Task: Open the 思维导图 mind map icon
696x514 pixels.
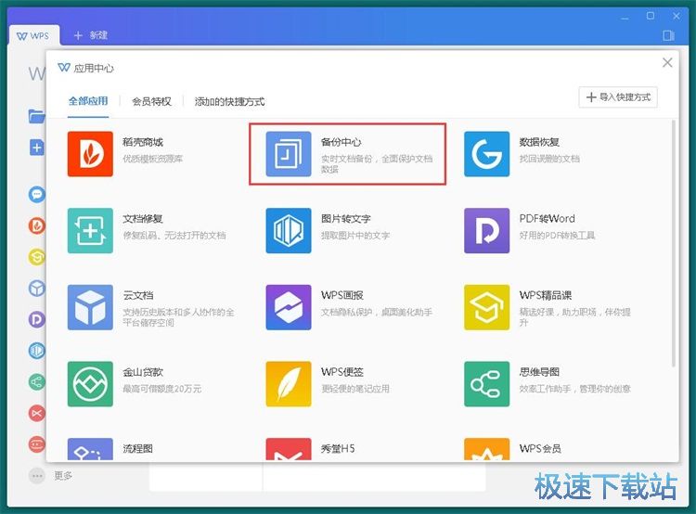Action: (x=487, y=384)
